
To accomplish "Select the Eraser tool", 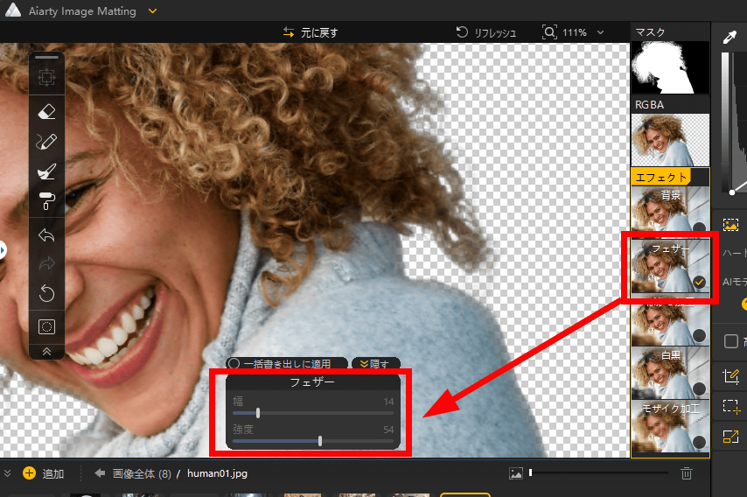I will click(x=47, y=111).
